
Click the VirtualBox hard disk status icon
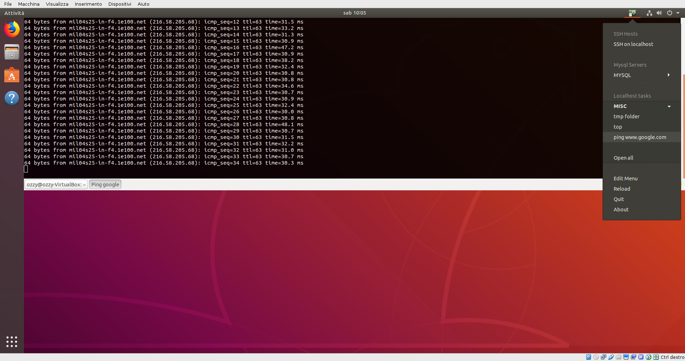[589, 357]
